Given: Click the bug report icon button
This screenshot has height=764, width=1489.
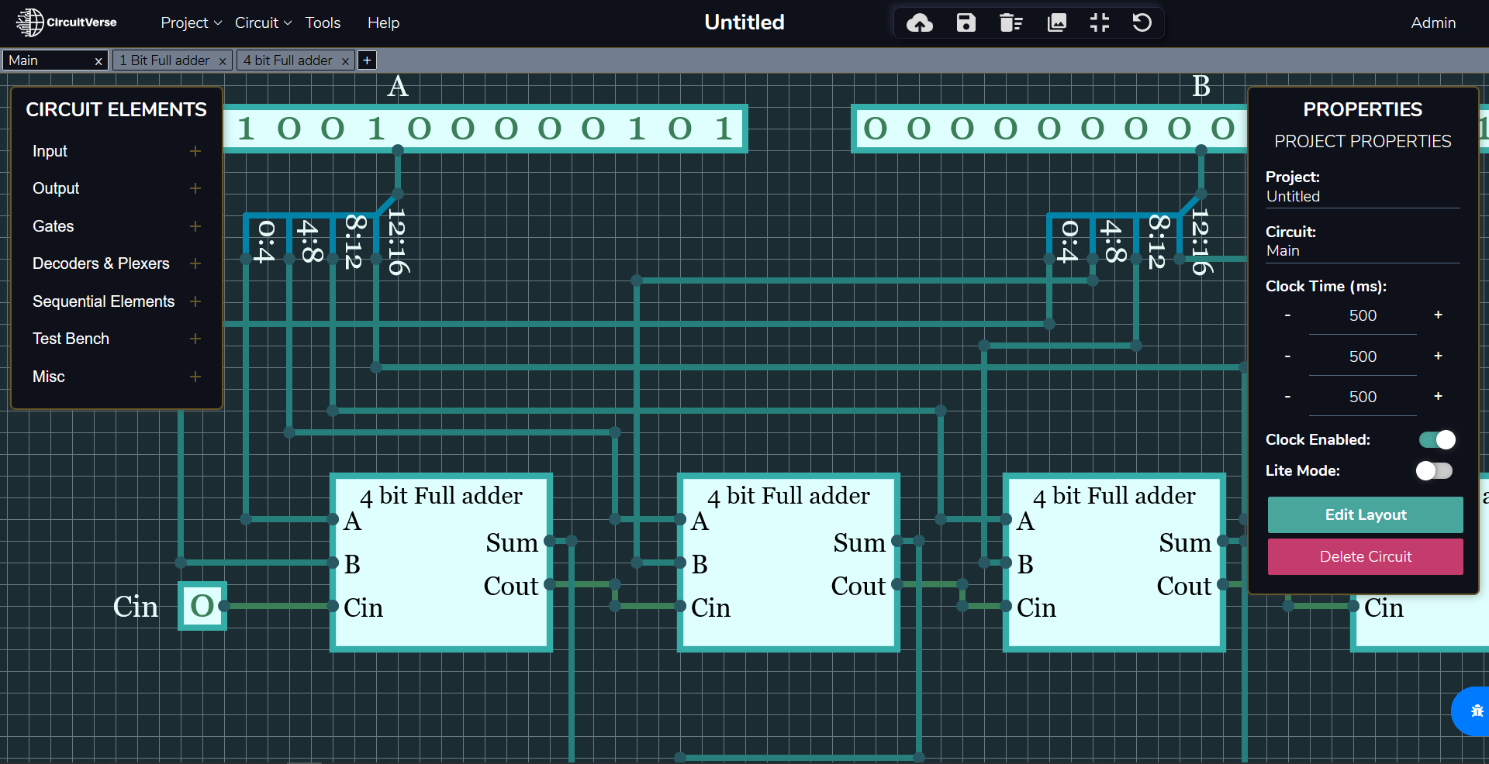Looking at the screenshot, I should coord(1476,711).
